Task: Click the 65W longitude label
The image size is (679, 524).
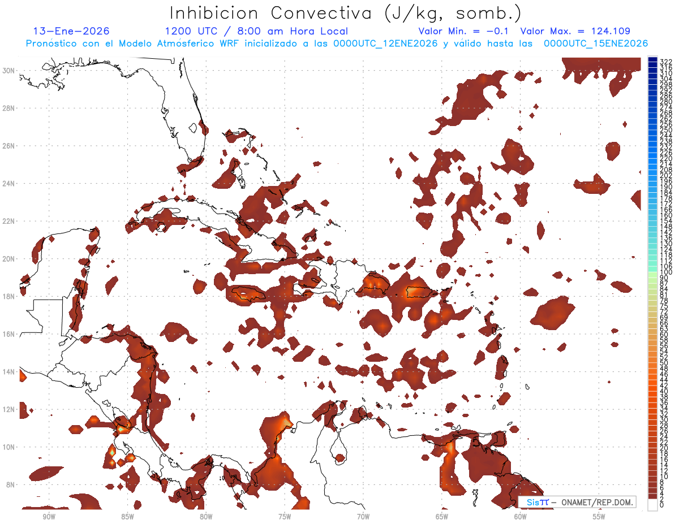Action: (x=442, y=517)
